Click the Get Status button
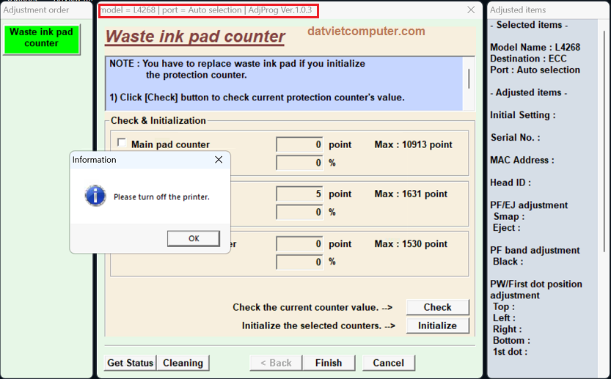This screenshot has height=379, width=611. (x=131, y=363)
